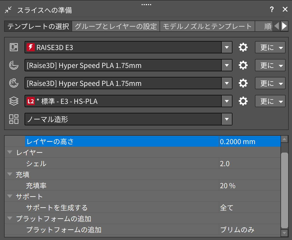Image resolution: width=292 pixels, height=240 pixels.
Task: Switch to the グループとレイヤーの設定 tab
Action: click(x=116, y=26)
